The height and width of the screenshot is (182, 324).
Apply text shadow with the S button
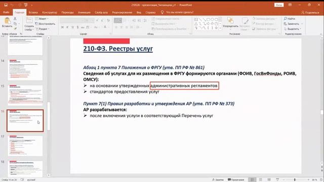[77, 27]
